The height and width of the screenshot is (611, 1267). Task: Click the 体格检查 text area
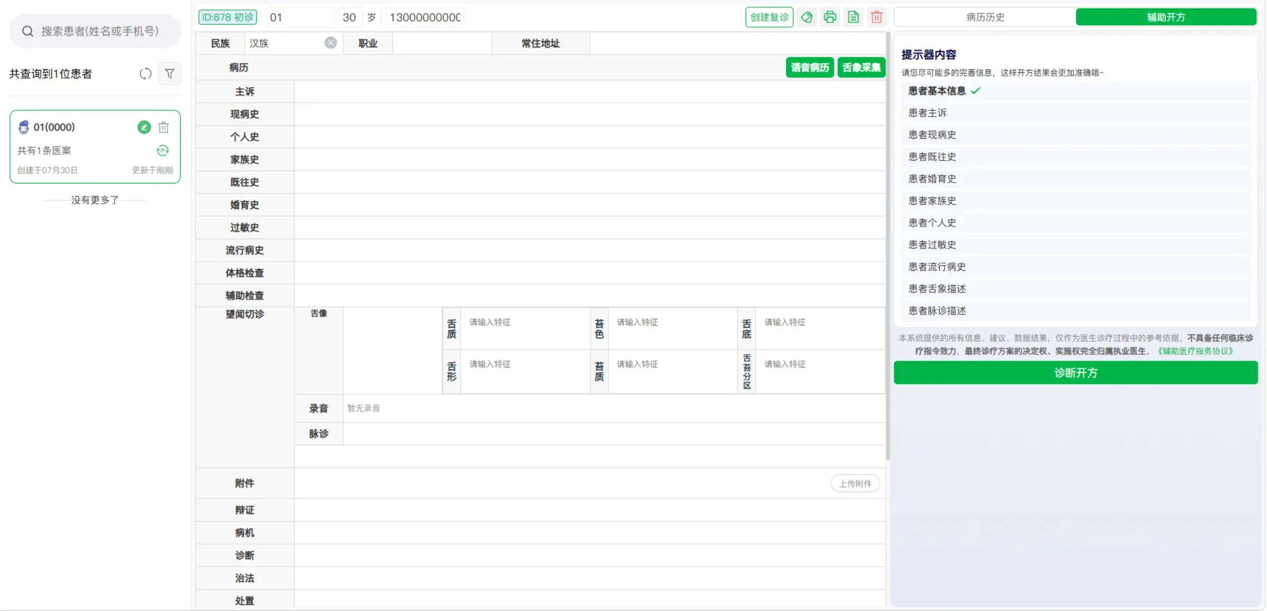(590, 273)
